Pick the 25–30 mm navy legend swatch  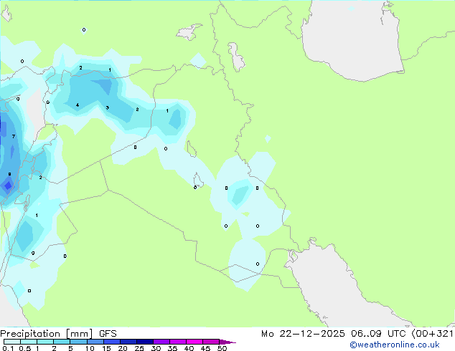pyautogui.click(x=144, y=342)
